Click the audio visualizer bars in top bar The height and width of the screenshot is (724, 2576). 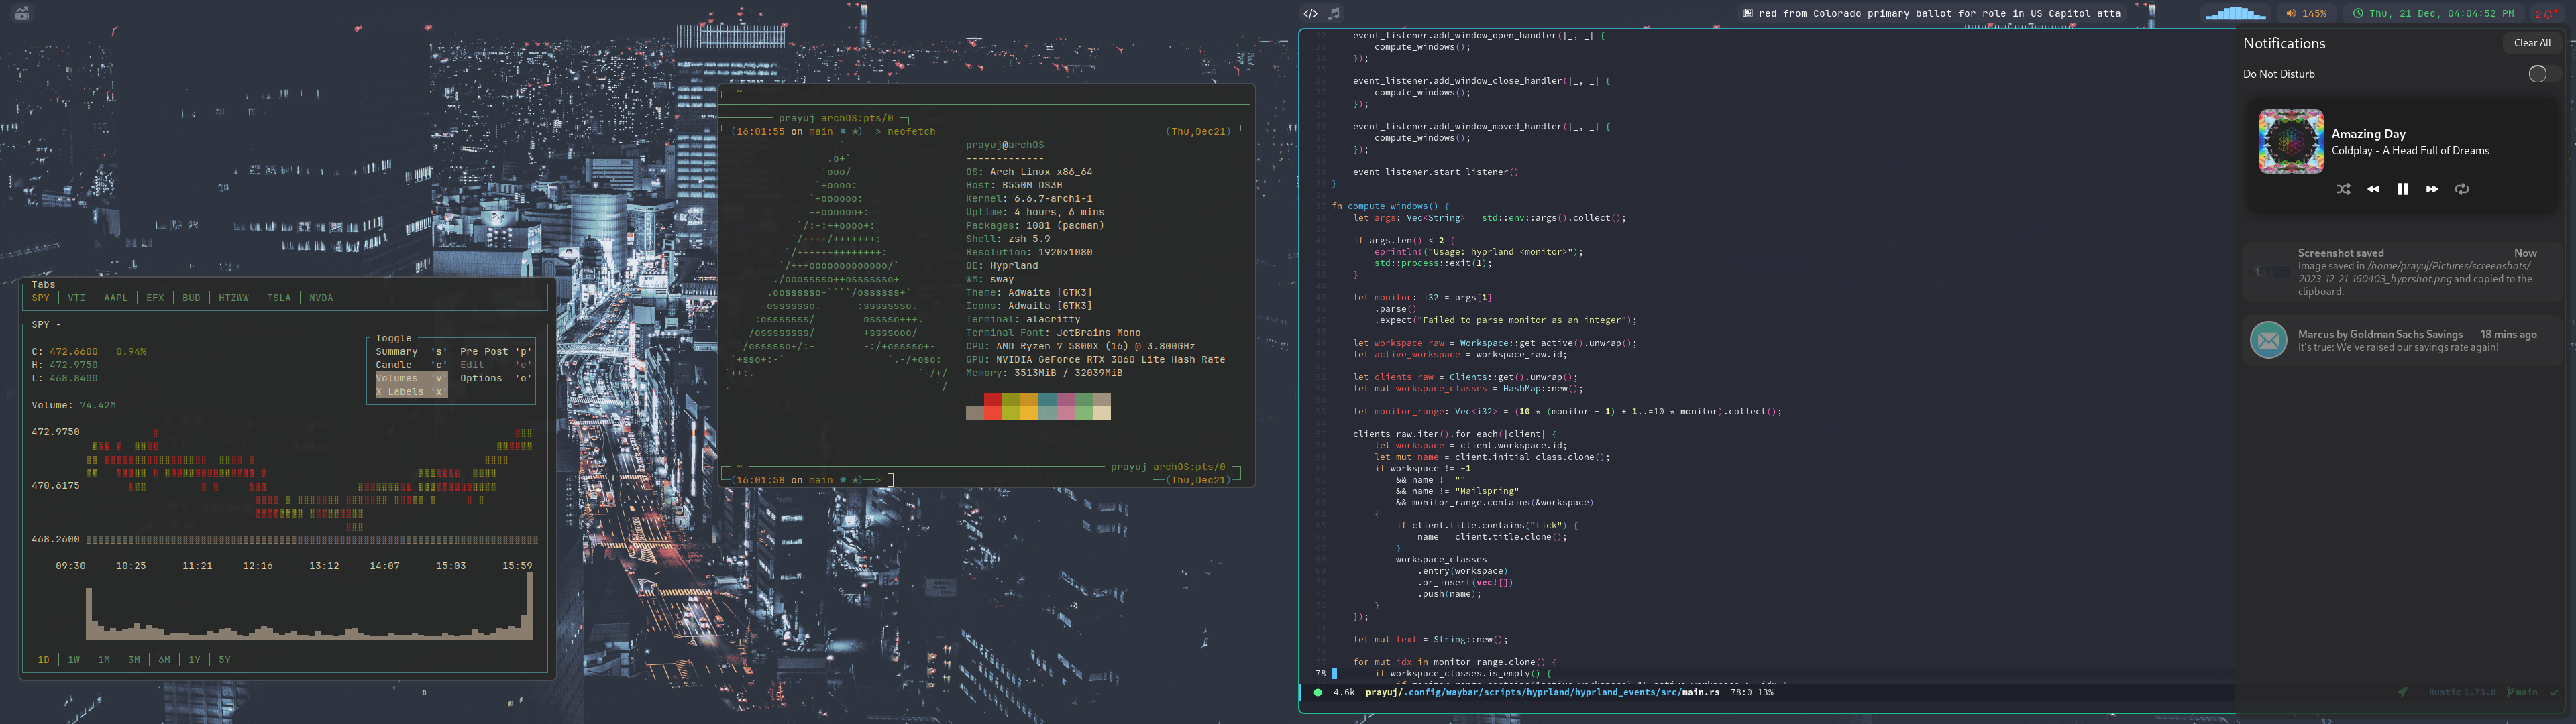coord(2235,13)
